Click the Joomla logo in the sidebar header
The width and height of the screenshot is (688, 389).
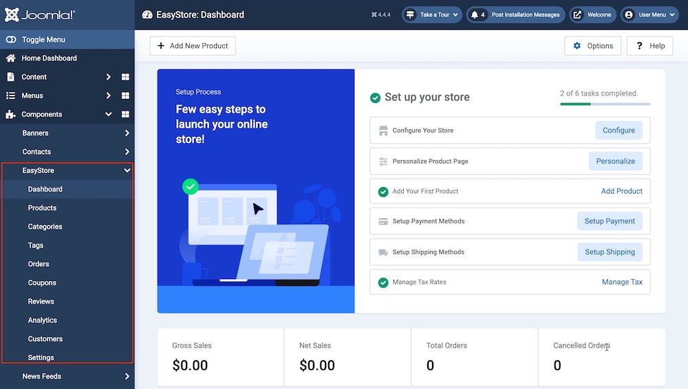click(40, 14)
